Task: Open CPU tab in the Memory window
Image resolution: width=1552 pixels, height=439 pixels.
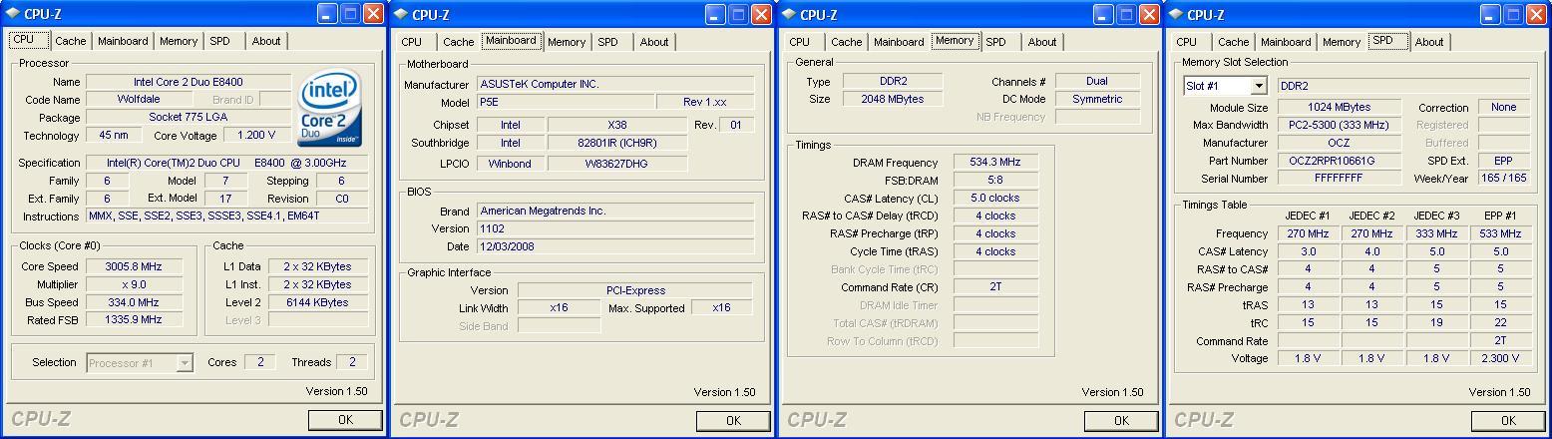Action: click(800, 42)
